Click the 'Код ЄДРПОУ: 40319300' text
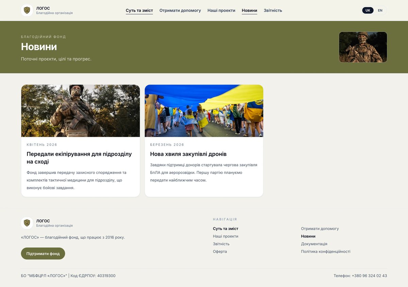The height and width of the screenshot is (287, 408). point(93,276)
